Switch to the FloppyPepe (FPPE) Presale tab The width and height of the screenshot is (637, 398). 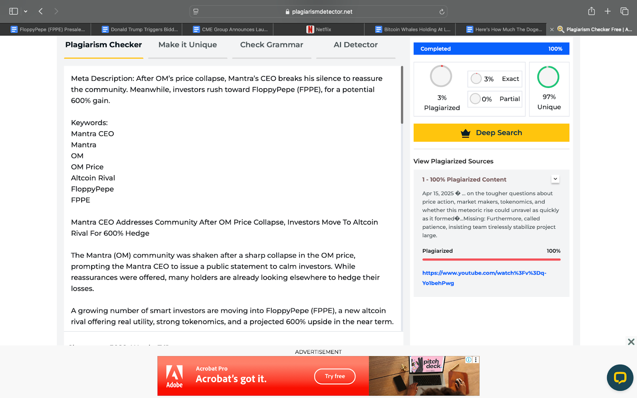45,29
